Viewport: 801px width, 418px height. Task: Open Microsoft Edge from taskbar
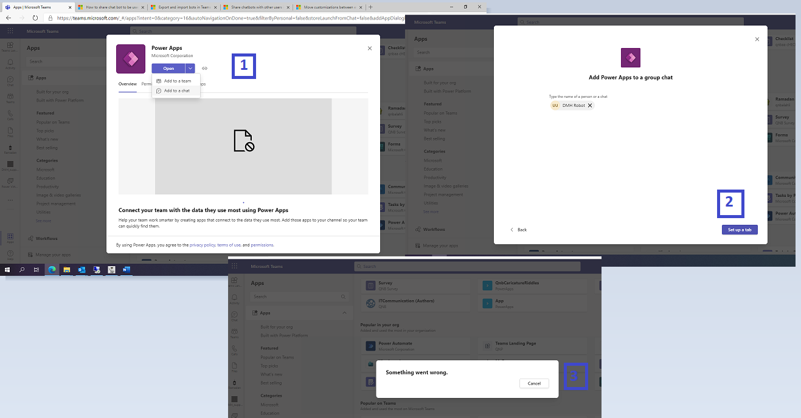52,269
